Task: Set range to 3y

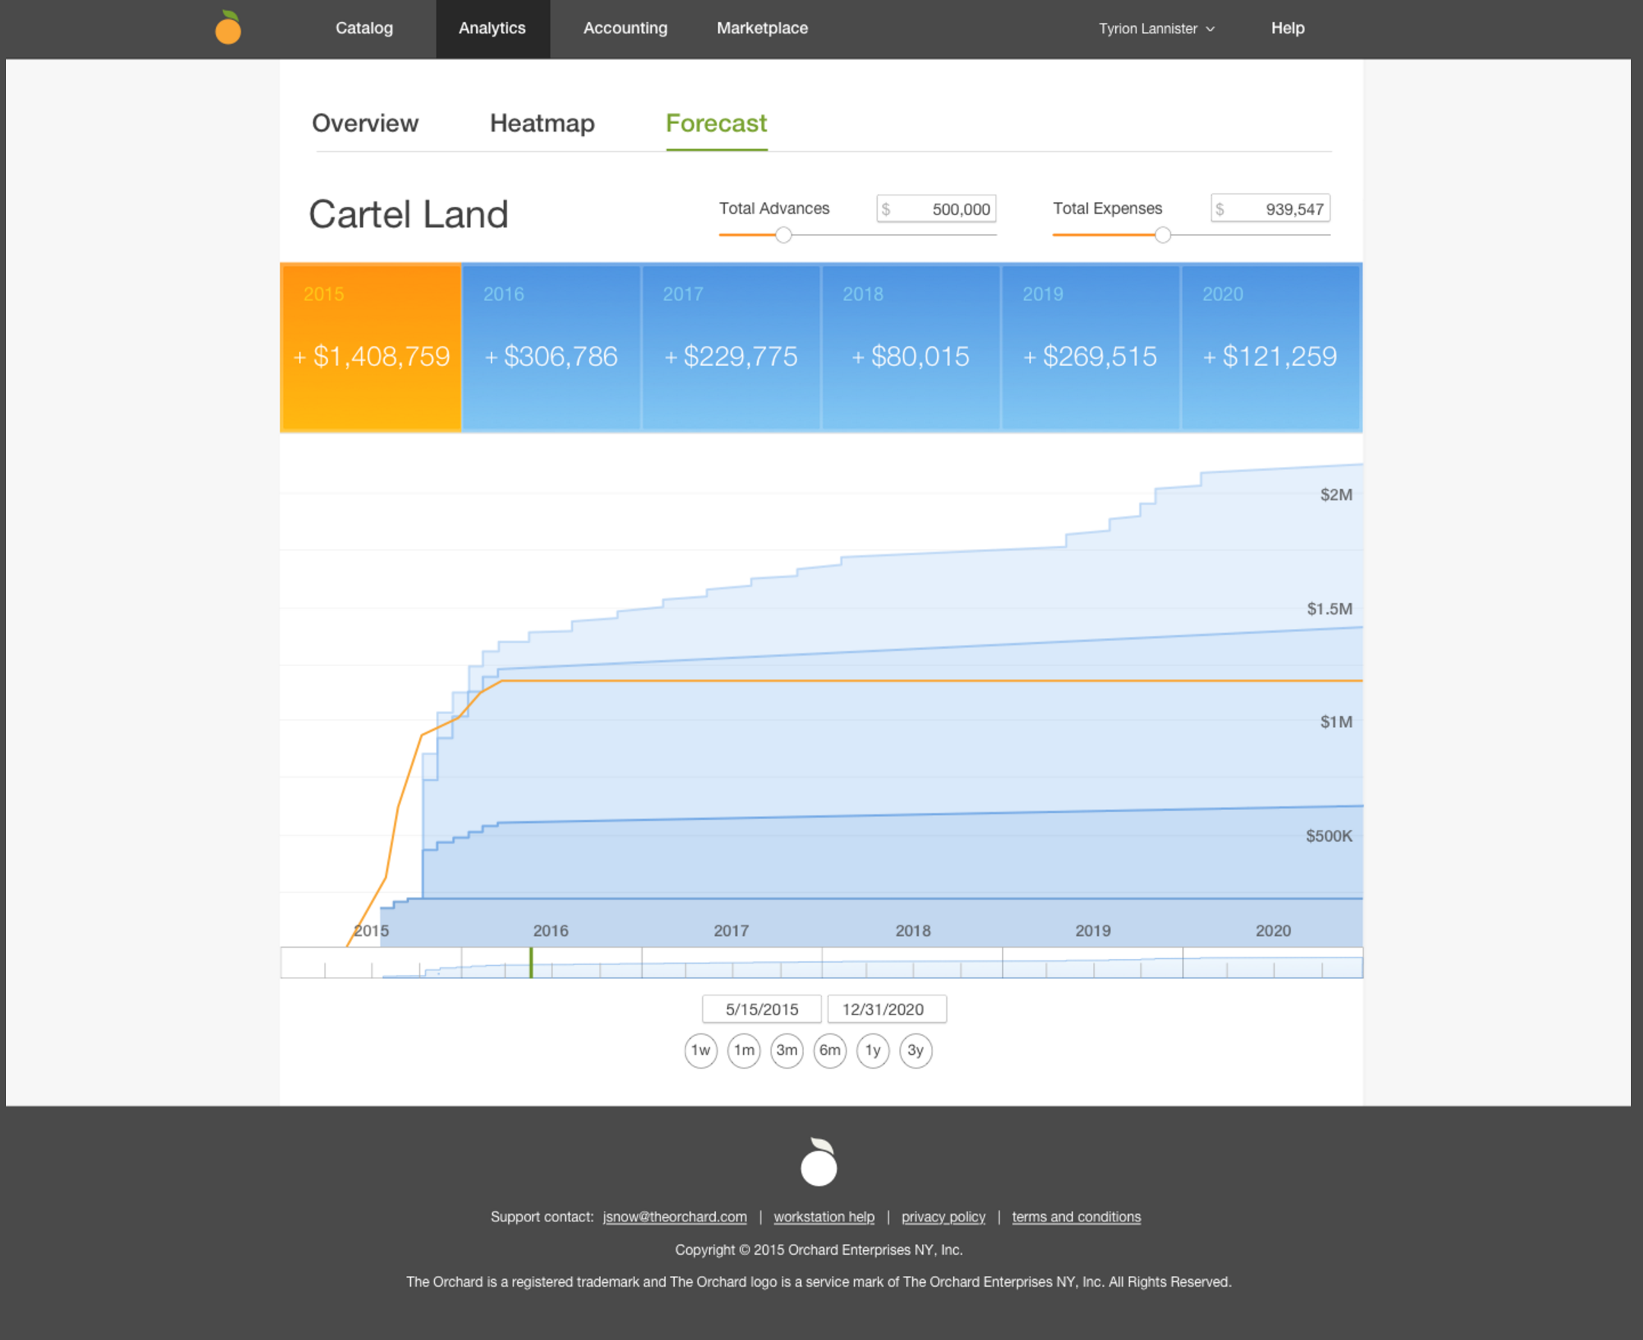Action: (x=915, y=1049)
